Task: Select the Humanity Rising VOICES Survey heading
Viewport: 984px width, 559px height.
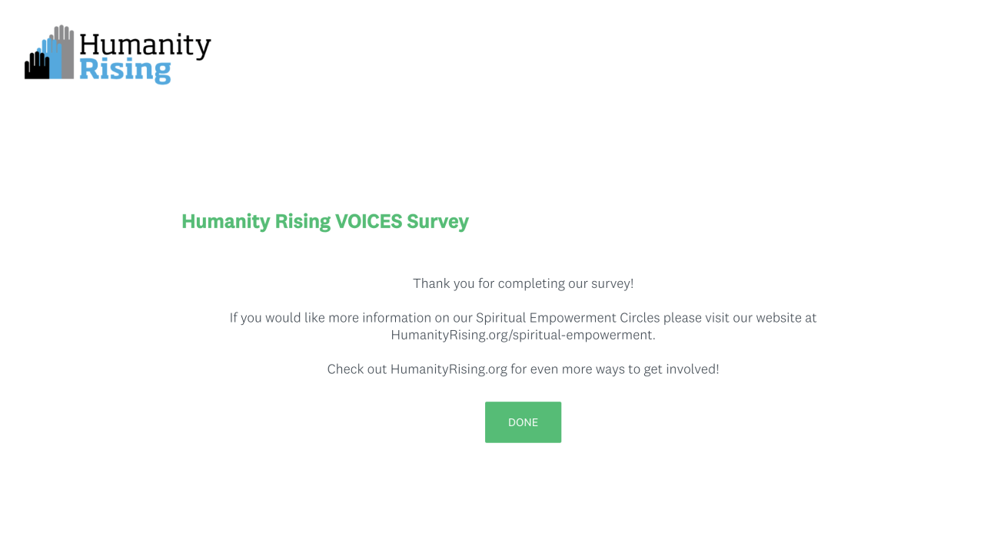Action: pos(324,222)
